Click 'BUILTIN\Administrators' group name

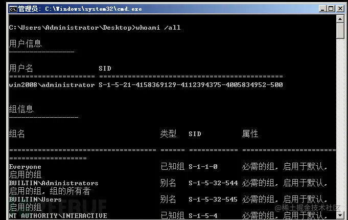click(x=54, y=183)
